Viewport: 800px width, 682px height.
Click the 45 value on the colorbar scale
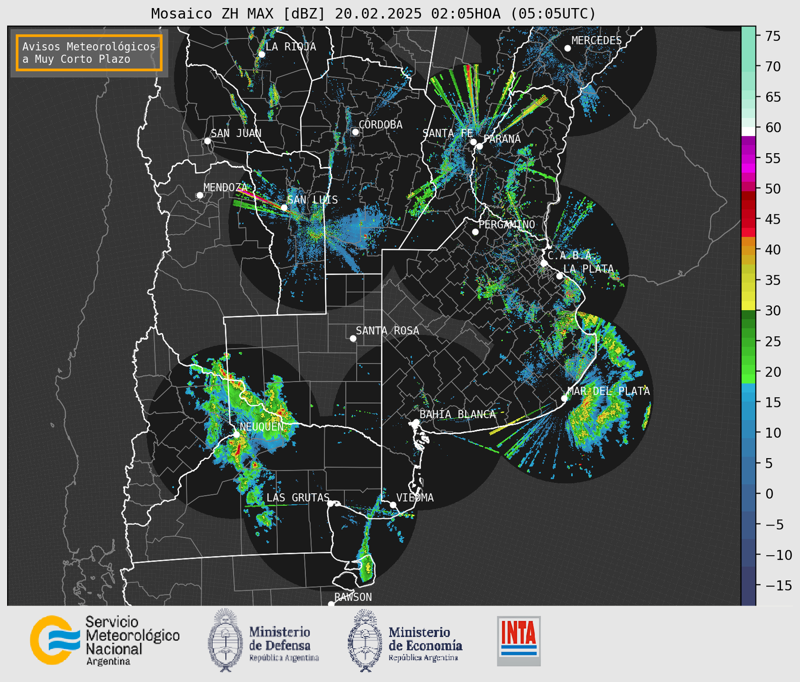pyautogui.click(x=773, y=219)
